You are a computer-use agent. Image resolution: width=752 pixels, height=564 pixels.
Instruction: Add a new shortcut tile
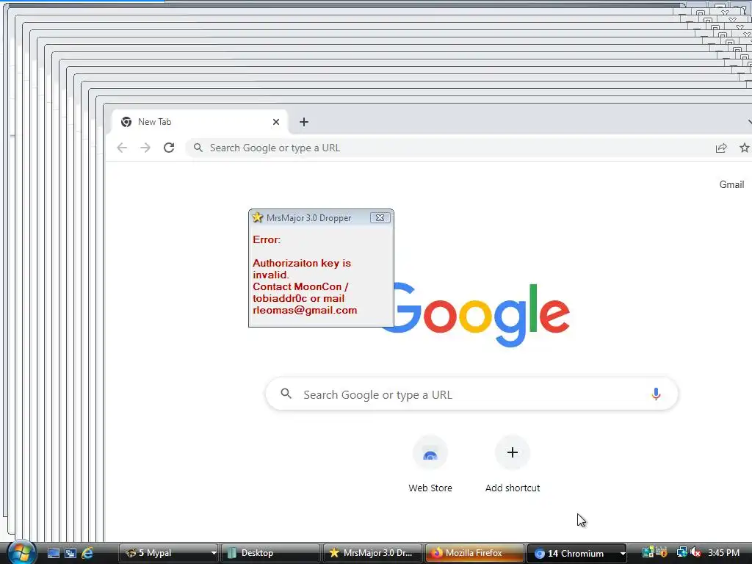pos(512,464)
